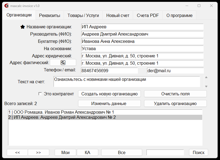Click Создать новую организацию button
The height and width of the screenshot is (160, 220).
[109, 94]
